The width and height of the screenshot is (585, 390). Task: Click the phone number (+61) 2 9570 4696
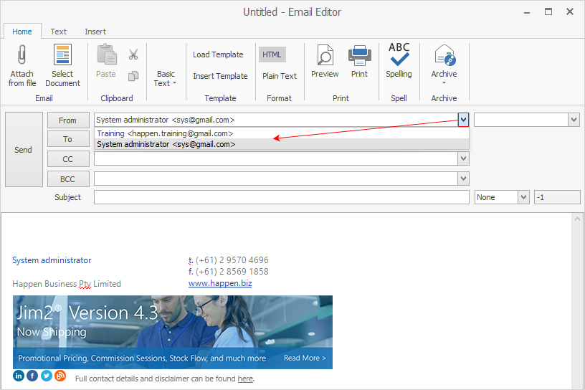[232, 260]
